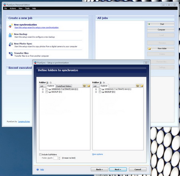This screenshot has height=176, width=180.
Task: Click the yellow folder icon above Folder 1
Action: coord(88,86)
